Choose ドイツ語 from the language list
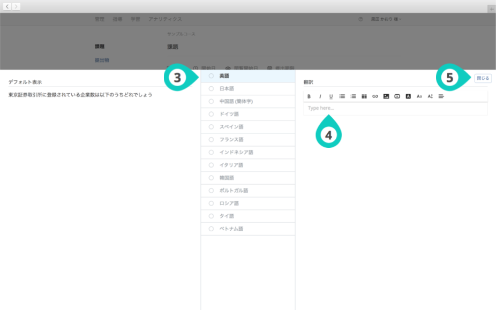The height and width of the screenshot is (310, 496). pos(211,114)
